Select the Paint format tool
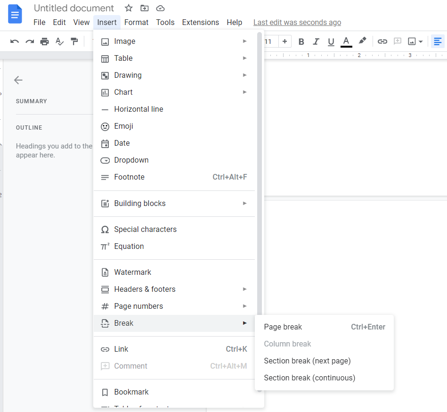The height and width of the screenshot is (412, 447). 74,41
